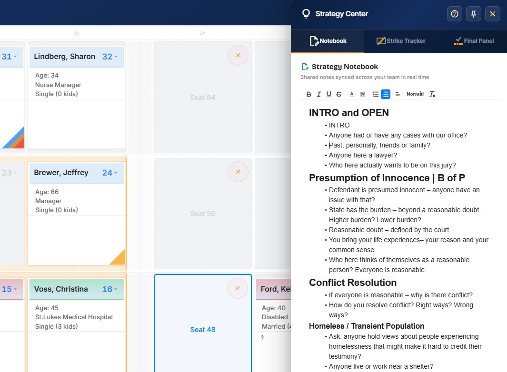Remove empty Seat 64 placeholder
The height and width of the screenshot is (372, 507).
click(238, 55)
